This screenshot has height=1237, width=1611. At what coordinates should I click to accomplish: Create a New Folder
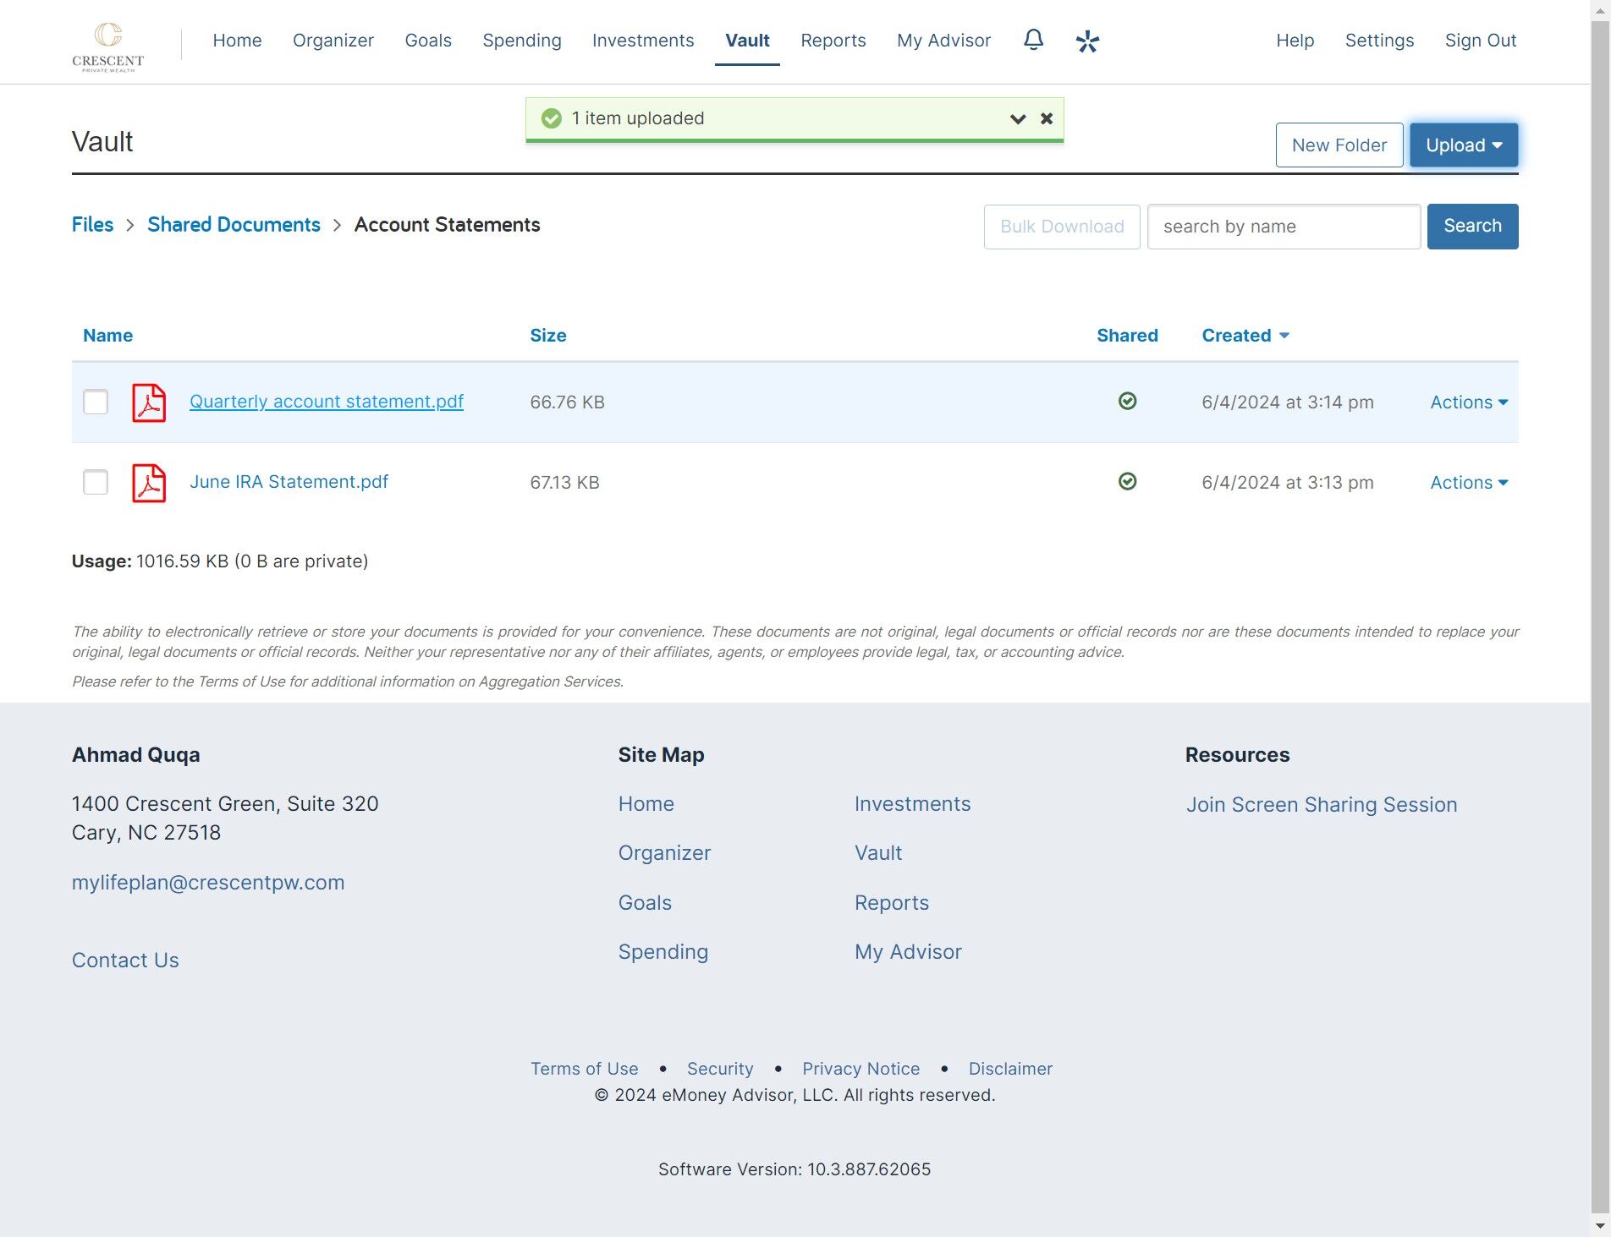1339,145
